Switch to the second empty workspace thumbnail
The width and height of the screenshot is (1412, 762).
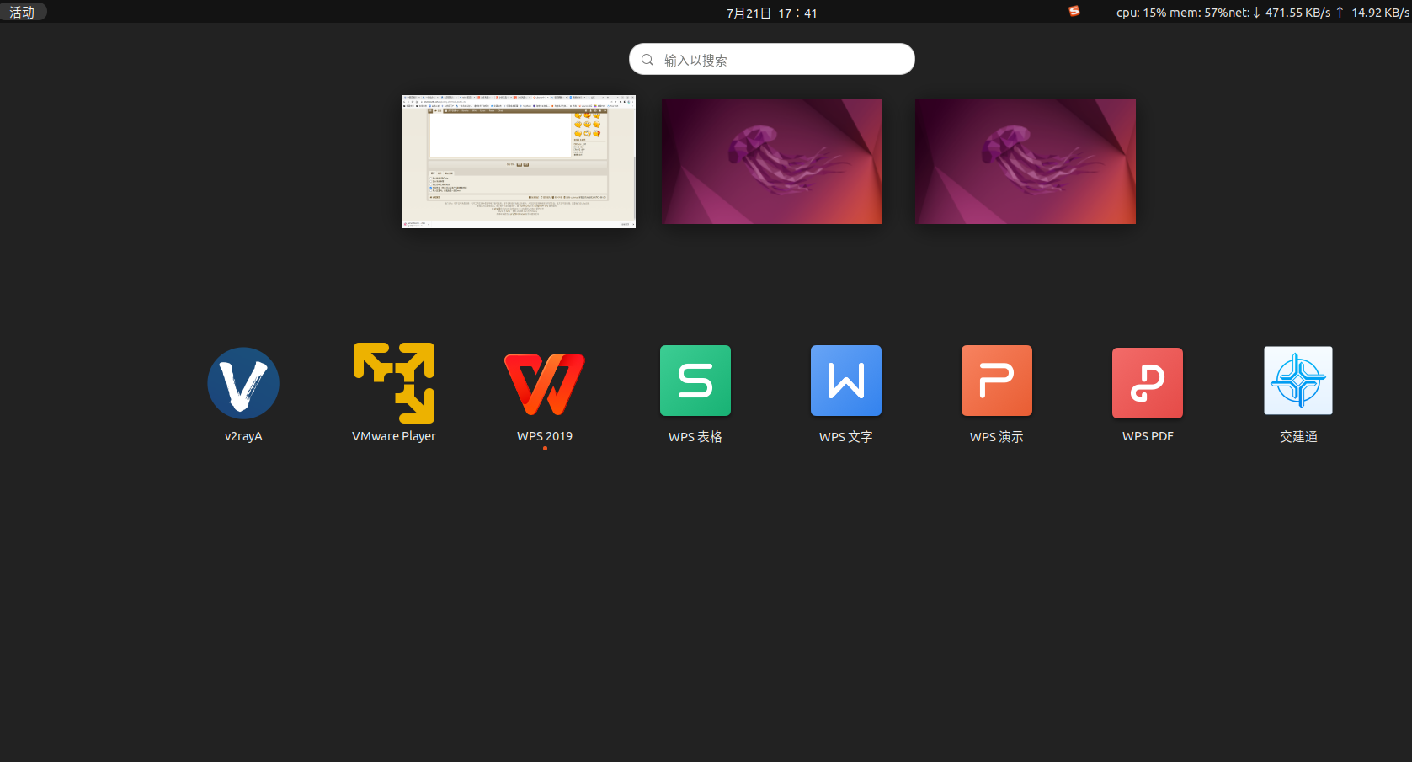point(772,162)
